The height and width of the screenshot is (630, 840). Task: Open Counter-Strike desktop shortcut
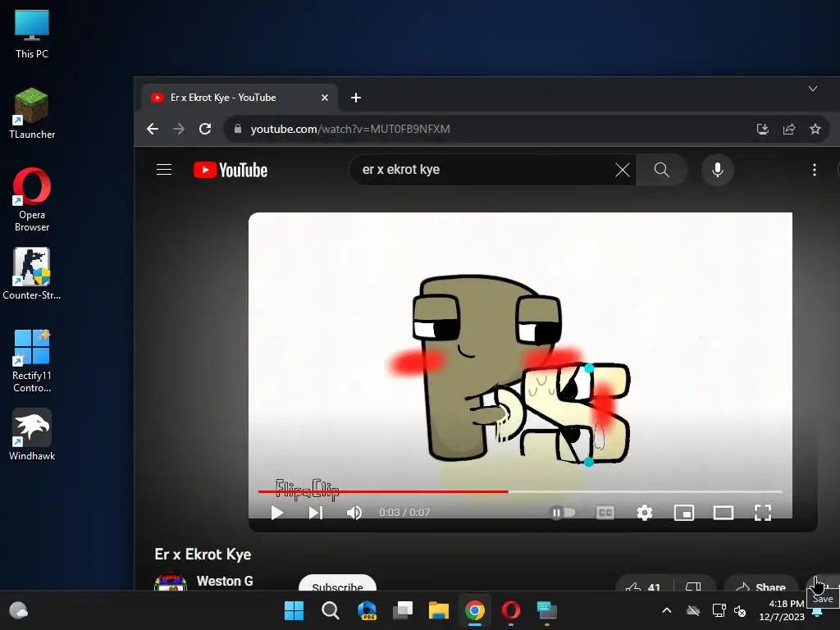pyautogui.click(x=32, y=274)
